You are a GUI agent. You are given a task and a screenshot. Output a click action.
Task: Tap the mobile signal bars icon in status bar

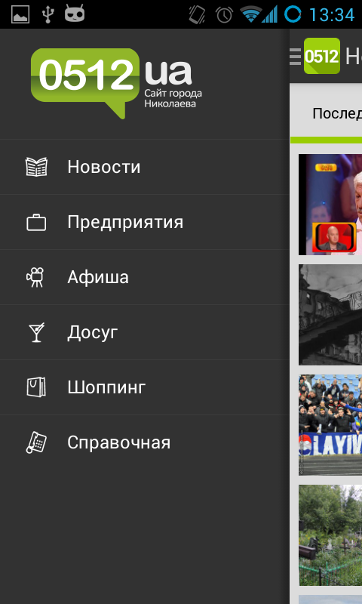pos(270,15)
